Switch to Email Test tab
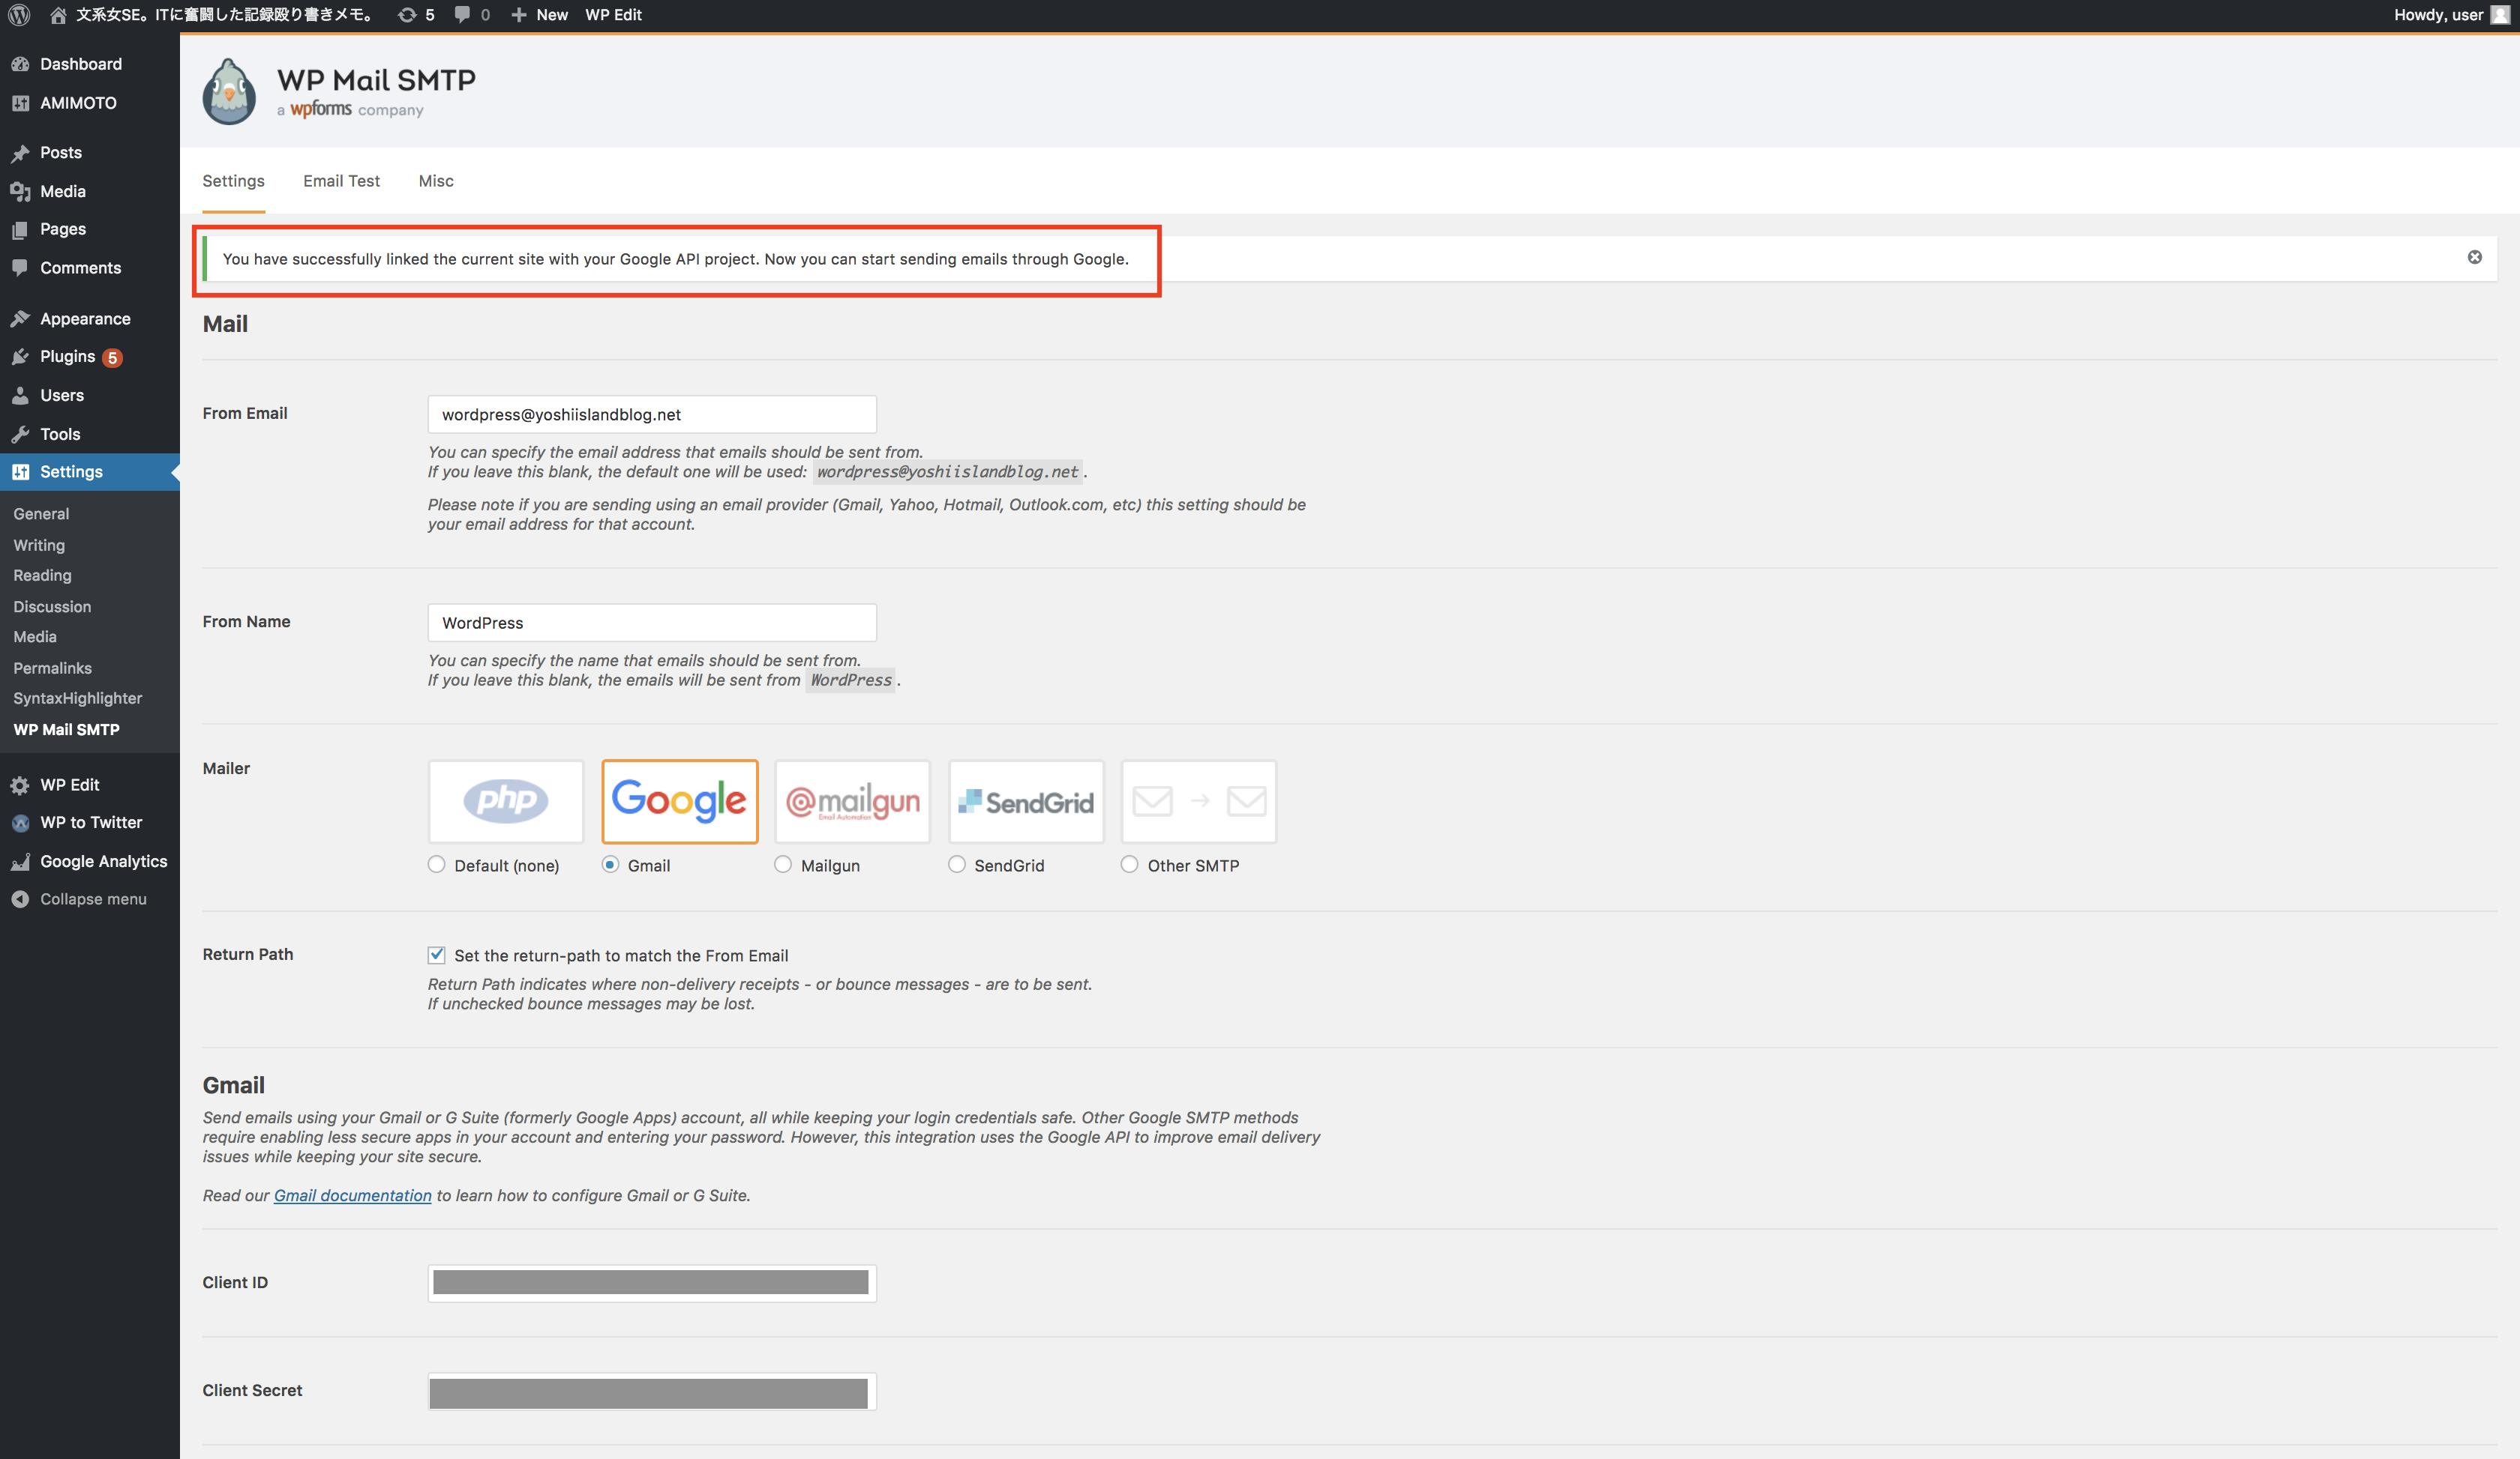This screenshot has height=1459, width=2520. (x=341, y=181)
